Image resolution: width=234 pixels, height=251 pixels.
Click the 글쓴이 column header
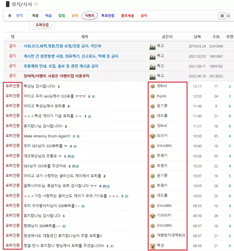coord(167,37)
